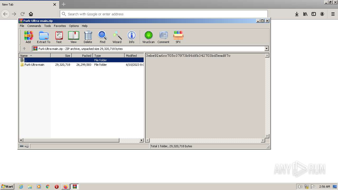Screen dimensions: 338x190
Task: Click the WinRAR taskbar button
Action: click(75, 187)
